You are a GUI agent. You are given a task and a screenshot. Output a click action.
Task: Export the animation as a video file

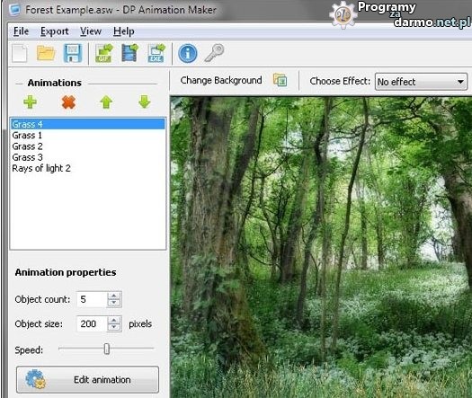point(129,53)
